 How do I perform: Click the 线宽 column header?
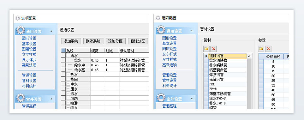tap(98, 51)
